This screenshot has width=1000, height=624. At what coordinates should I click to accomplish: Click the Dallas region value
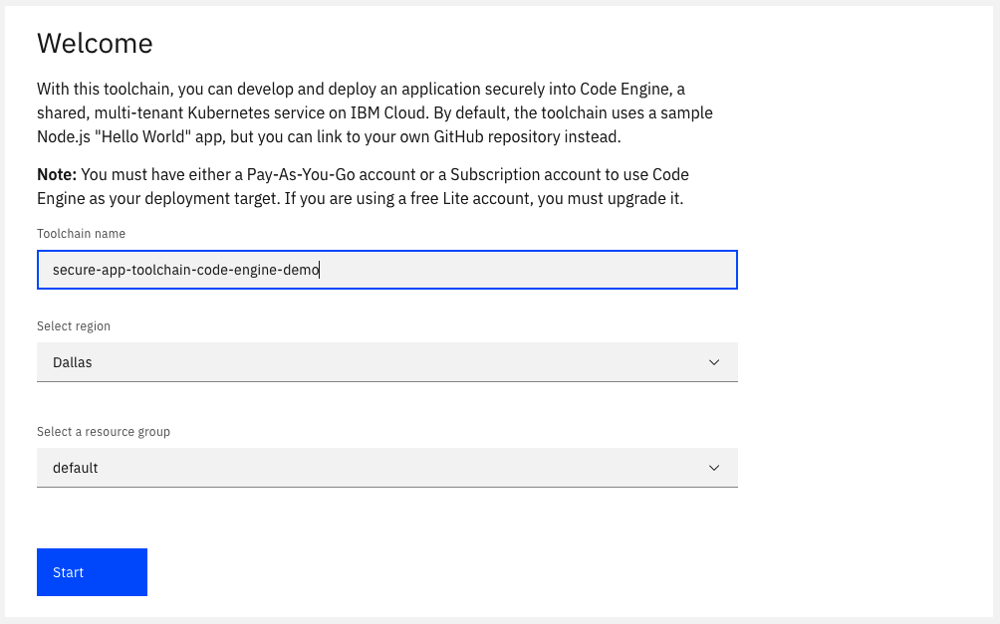pyautogui.click(x=72, y=361)
